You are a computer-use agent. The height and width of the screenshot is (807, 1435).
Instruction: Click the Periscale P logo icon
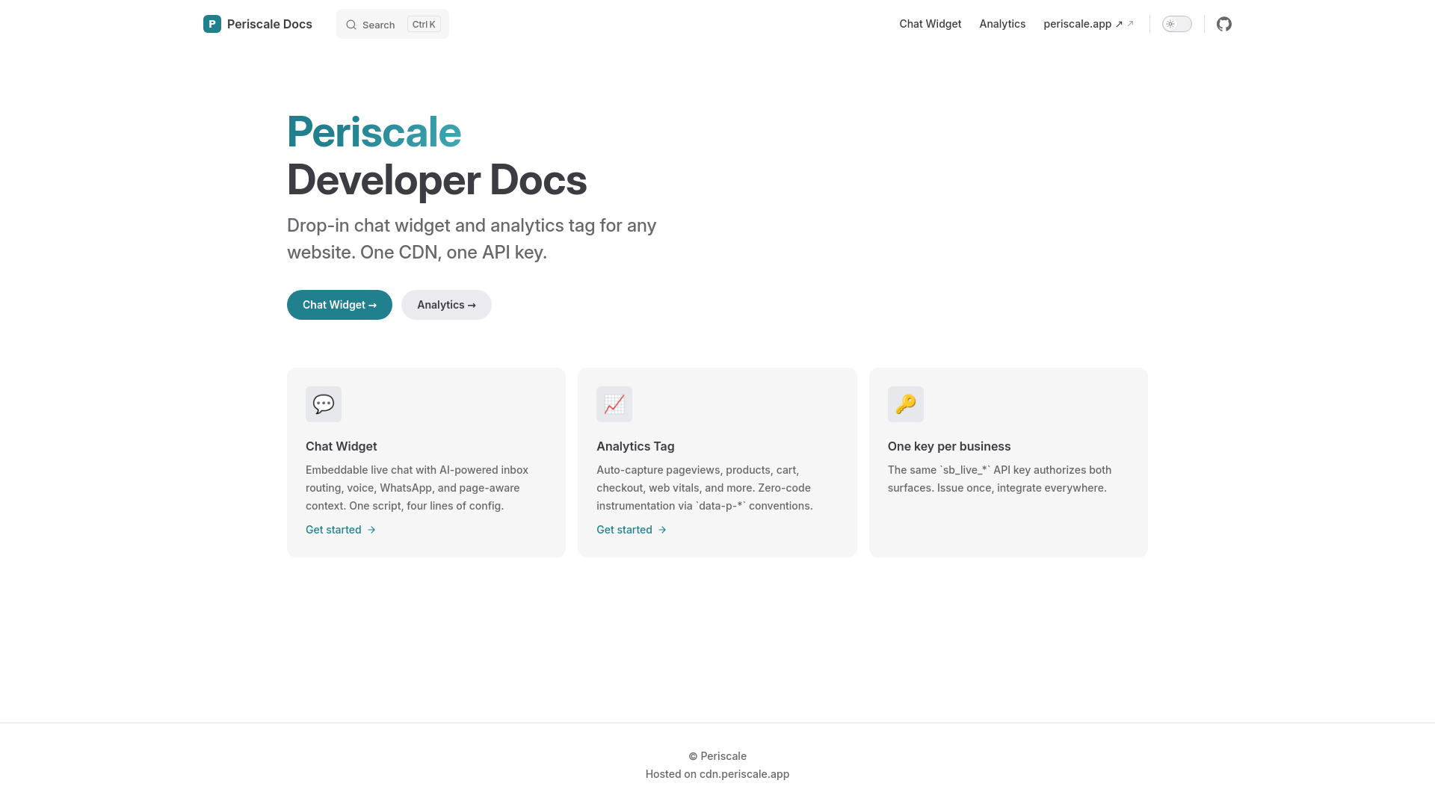pos(212,24)
